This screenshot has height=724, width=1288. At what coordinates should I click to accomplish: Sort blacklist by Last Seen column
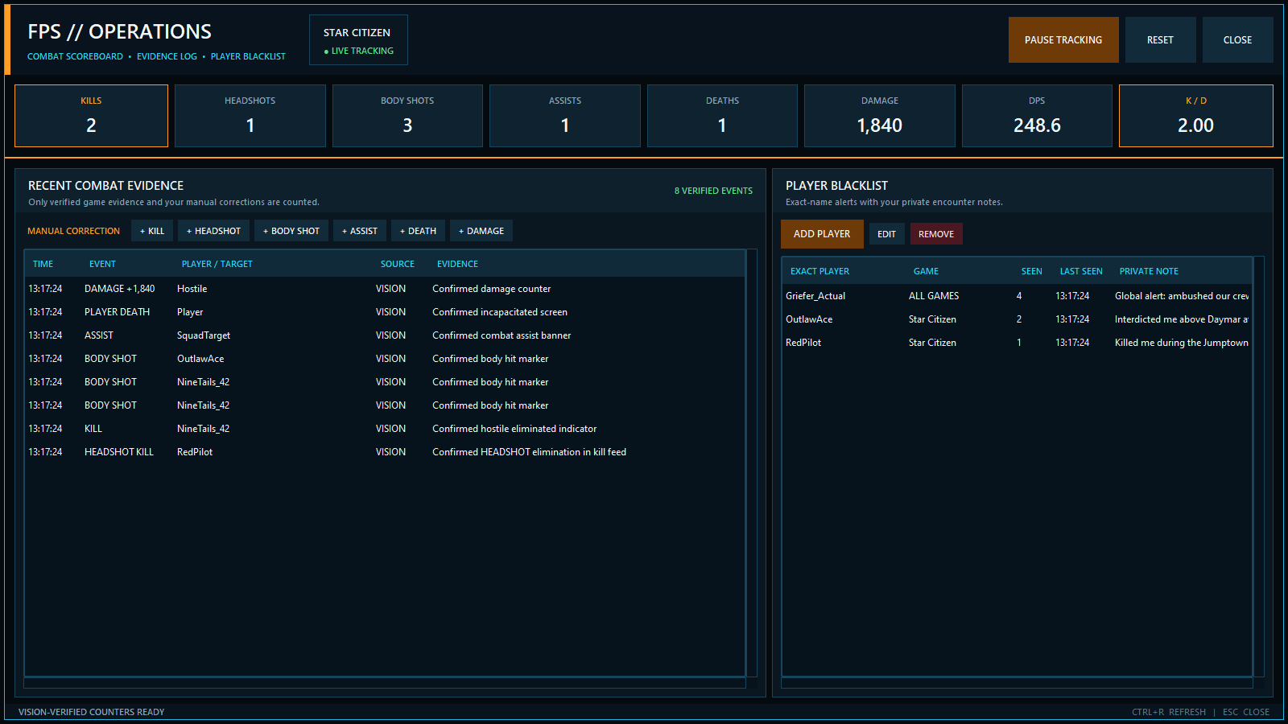1081,271
